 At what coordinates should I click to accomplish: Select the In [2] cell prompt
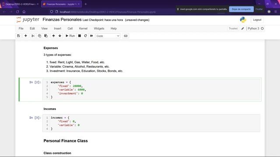coord(35,82)
